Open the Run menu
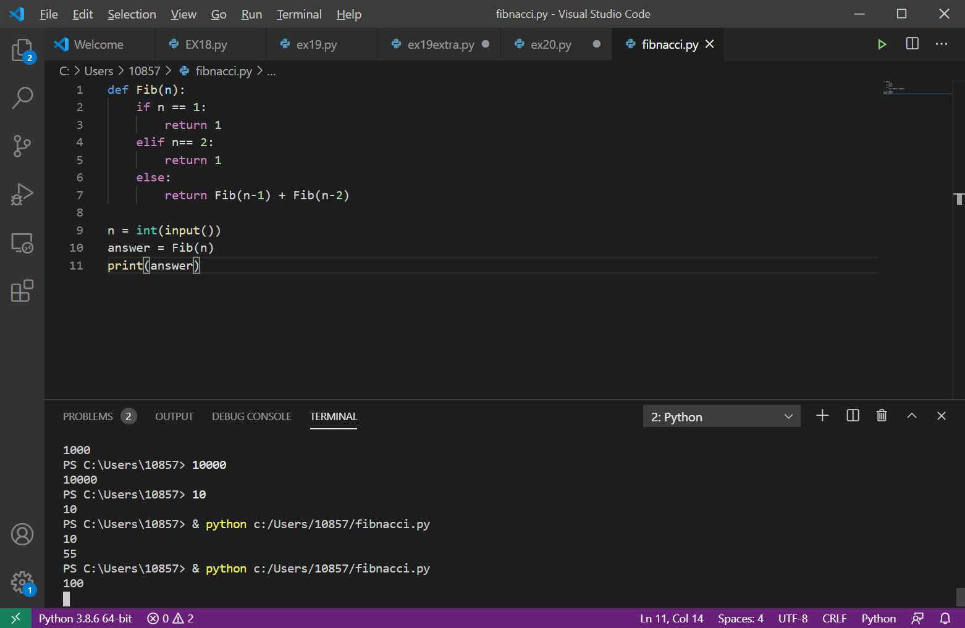Viewport: 965px width, 628px height. point(251,14)
